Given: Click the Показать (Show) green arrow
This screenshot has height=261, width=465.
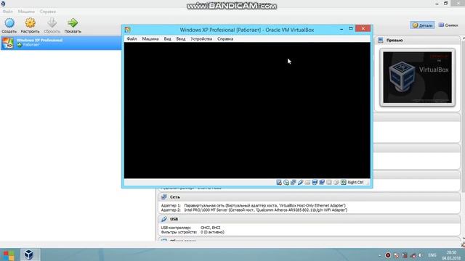Looking at the screenshot, I should 73,22.
